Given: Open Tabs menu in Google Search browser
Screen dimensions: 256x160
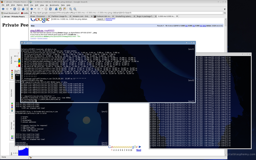Looking at the screenshot, I should coord(63,5).
